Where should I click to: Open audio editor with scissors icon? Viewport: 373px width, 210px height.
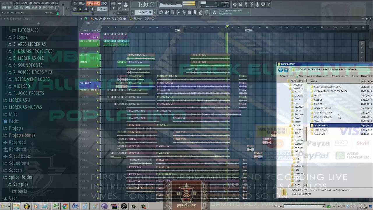pyautogui.click(x=252, y=4)
